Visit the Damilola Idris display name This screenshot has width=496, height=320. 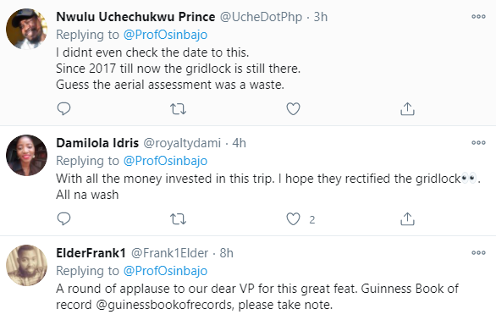click(97, 143)
